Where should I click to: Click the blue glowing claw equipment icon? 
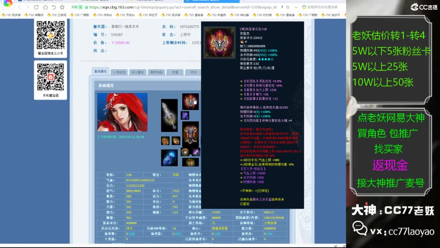169,158
